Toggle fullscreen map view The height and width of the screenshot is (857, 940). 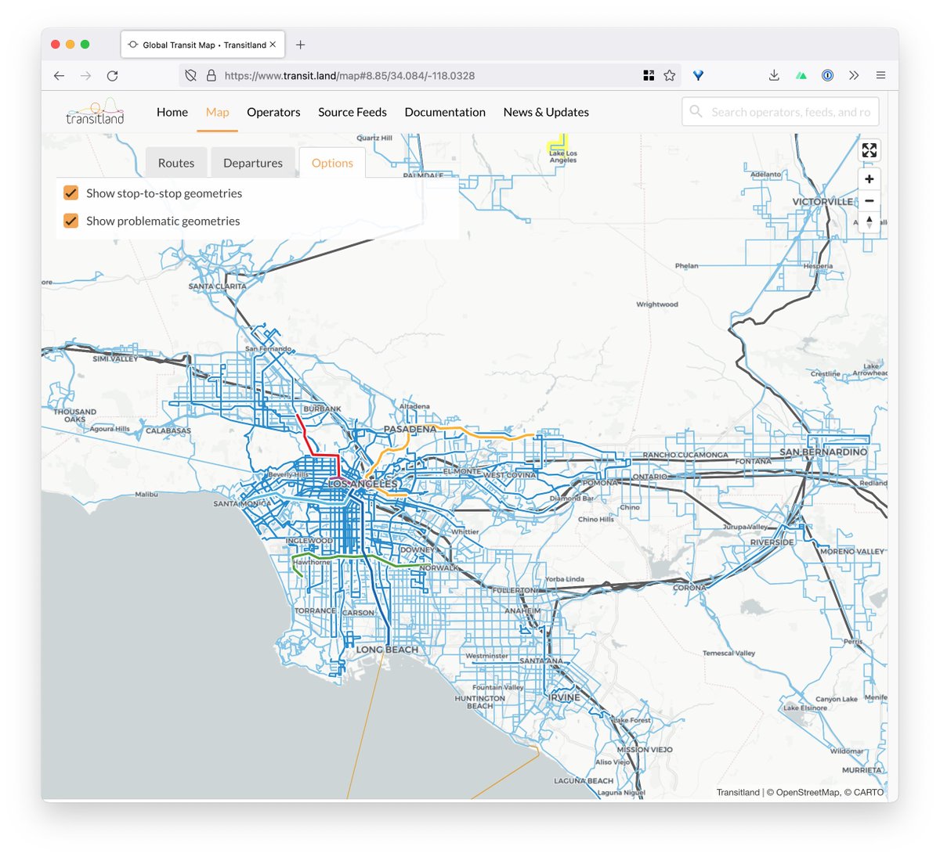click(x=869, y=150)
